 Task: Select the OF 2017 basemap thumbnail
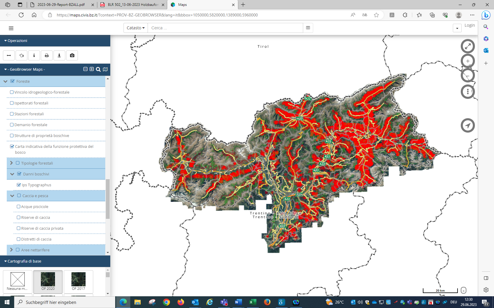point(79,281)
